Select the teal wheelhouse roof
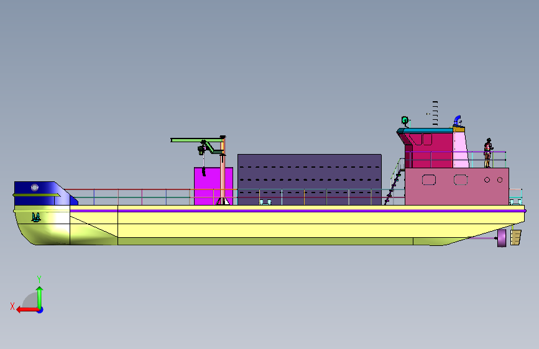Screen dimensions: 539x349 coord(425,130)
